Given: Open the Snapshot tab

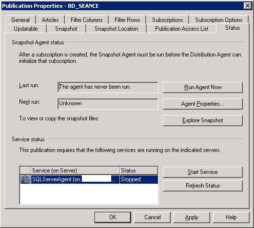Looking at the screenshot, I should tap(66, 29).
